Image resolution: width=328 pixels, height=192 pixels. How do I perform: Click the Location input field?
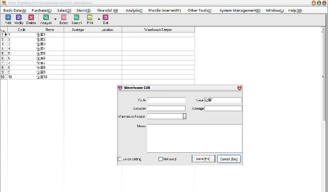tap(166, 109)
